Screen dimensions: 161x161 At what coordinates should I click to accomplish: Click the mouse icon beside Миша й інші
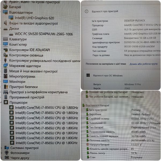coord(6,71)
